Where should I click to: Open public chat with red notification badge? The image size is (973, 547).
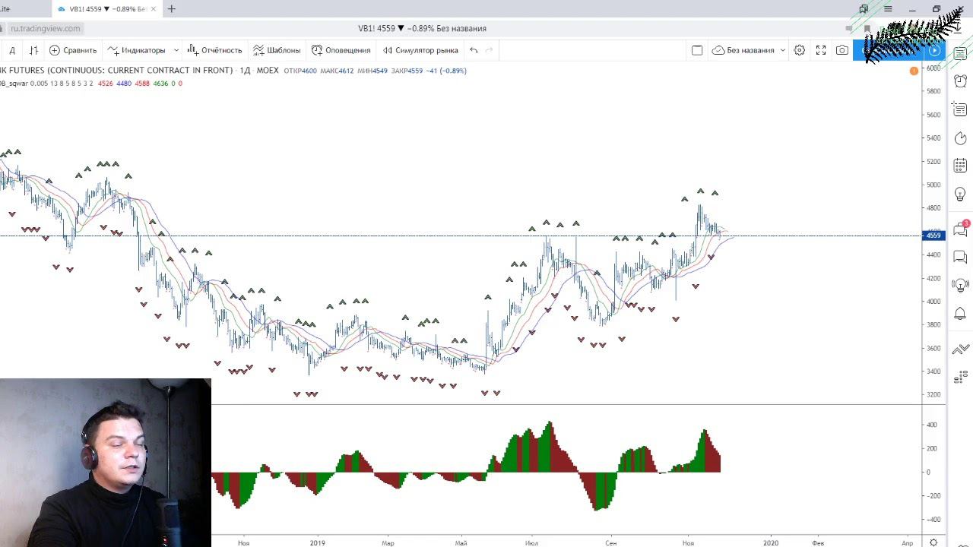[x=960, y=229]
